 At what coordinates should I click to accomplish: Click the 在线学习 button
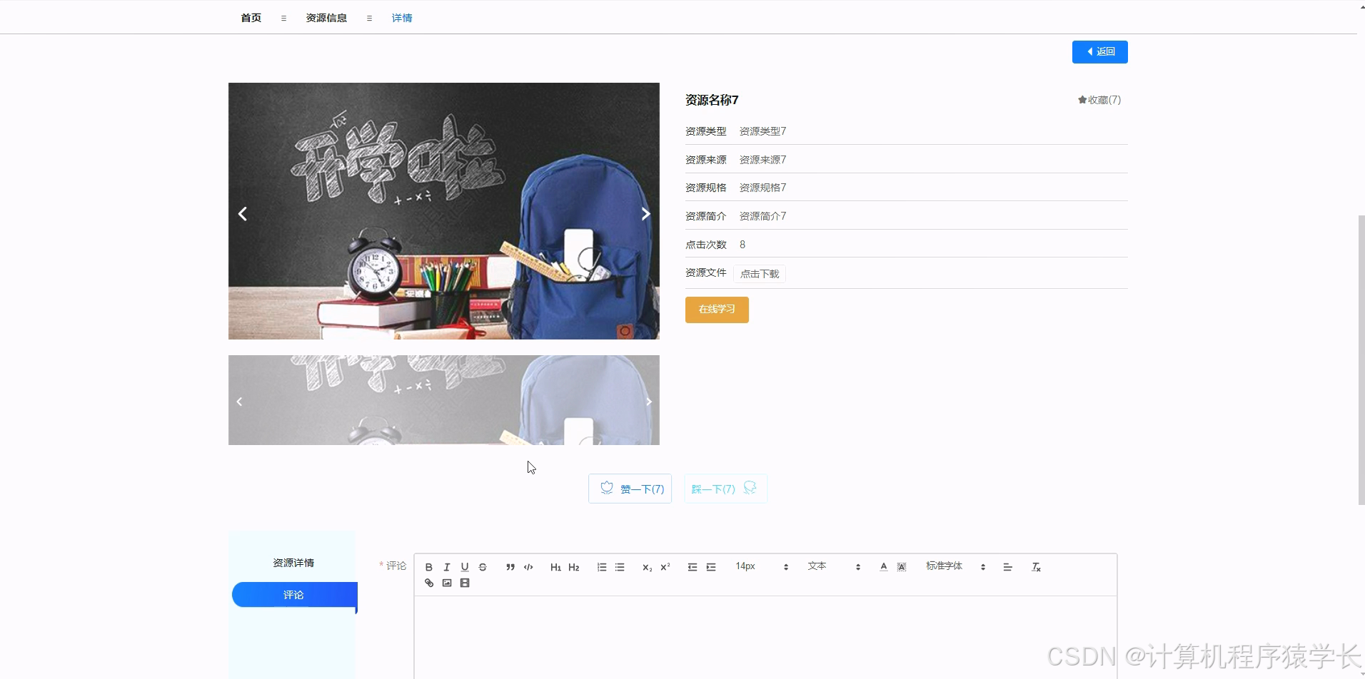(x=716, y=309)
